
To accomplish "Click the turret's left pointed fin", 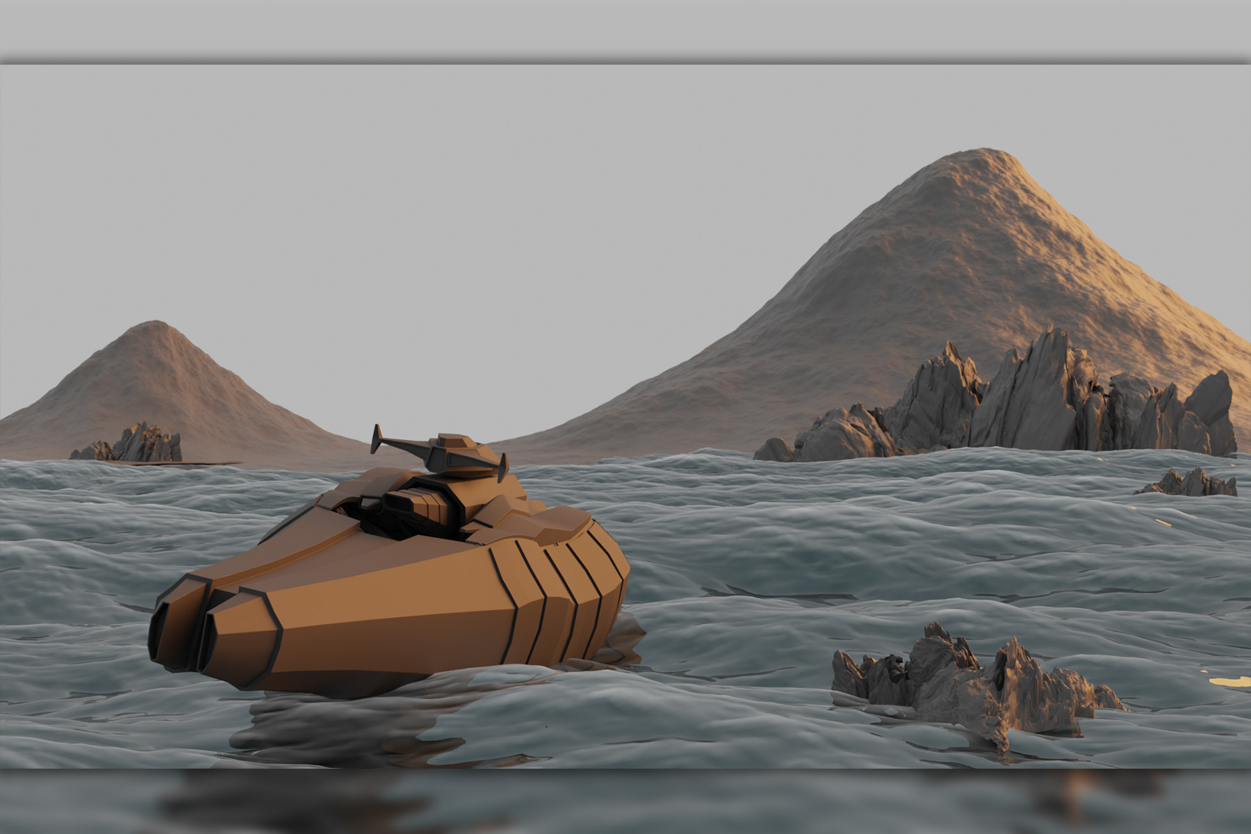I will tap(377, 439).
